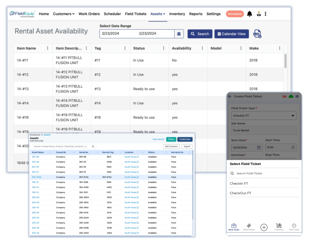Image resolution: width=318 pixels, height=250 pixels.
Task: Click Create New in the Assets panel
Action: [x=185, y=139]
